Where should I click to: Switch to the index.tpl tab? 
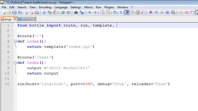[x=27, y=19]
